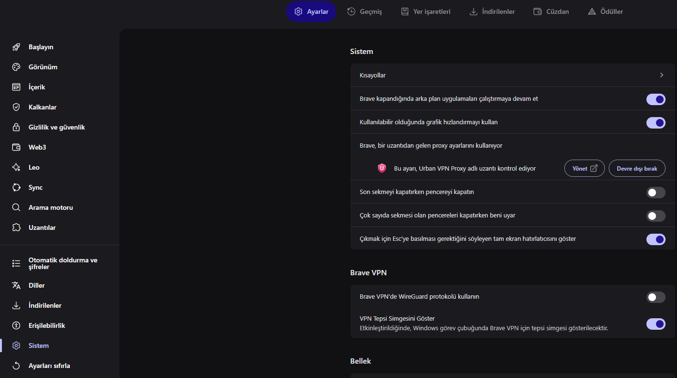Enable WireGuard protocol for Brave VPN
Viewport: 677px width, 378px height.
[656, 297]
